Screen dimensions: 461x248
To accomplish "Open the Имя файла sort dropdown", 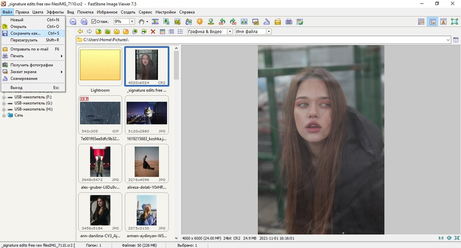I will pos(269,31).
